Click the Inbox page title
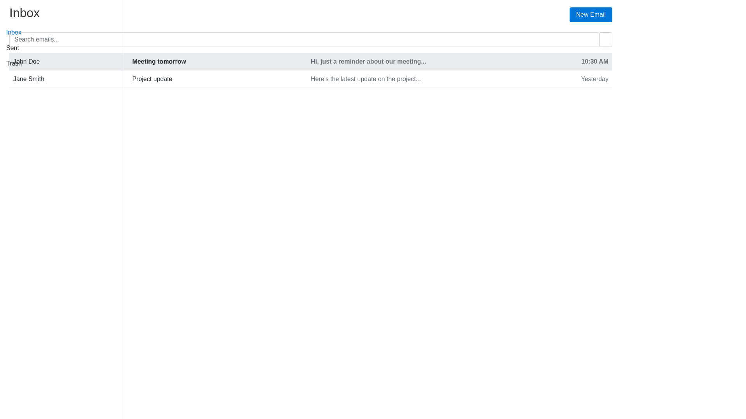Viewport: 746px width, 419px height. point(24,13)
